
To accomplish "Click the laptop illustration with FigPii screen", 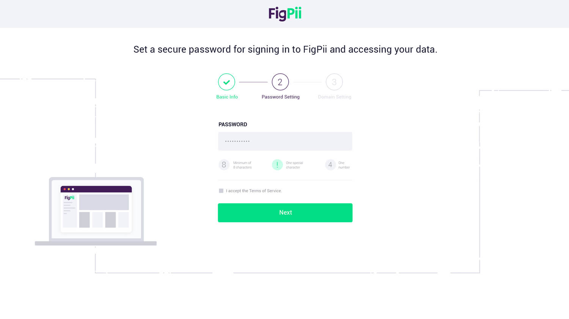I will [96, 211].
